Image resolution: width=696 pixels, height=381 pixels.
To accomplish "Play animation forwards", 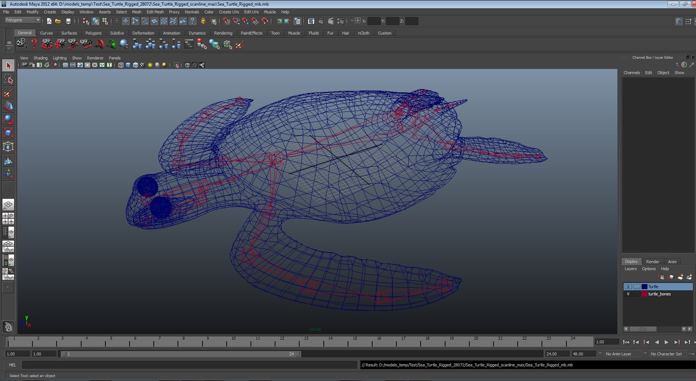I will pos(666,342).
